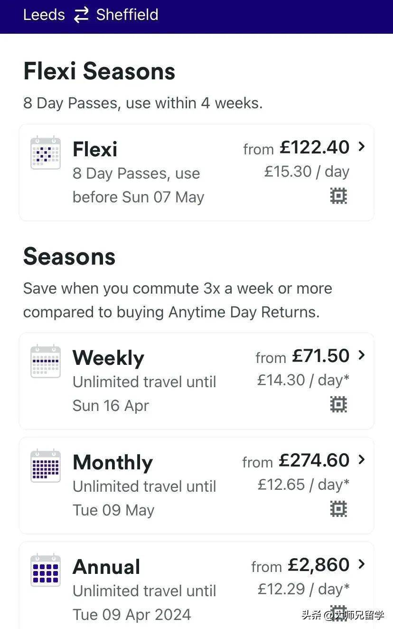Expand Flexi ticket chevron arrow
This screenshot has height=629, width=393.
tap(362, 147)
